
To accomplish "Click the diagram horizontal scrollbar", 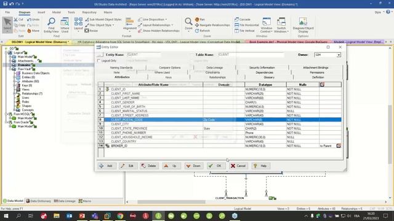I will 171,202.
